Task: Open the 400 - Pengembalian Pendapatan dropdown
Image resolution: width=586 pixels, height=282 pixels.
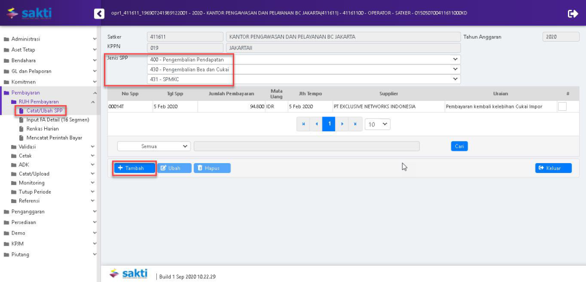Action: pyautogui.click(x=303, y=59)
